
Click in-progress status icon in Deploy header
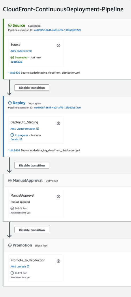click(10, 103)
